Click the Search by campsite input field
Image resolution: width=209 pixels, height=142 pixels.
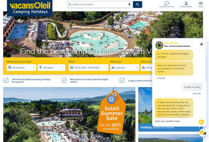(x=100, y=5)
